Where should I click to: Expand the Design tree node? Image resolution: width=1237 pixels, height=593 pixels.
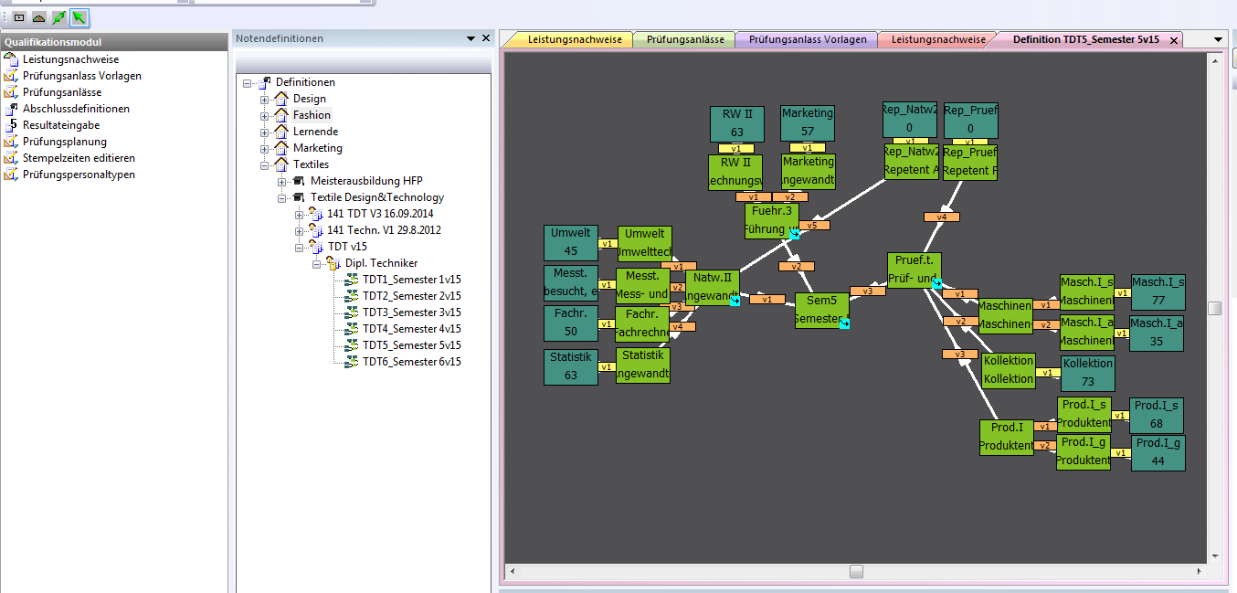click(265, 99)
